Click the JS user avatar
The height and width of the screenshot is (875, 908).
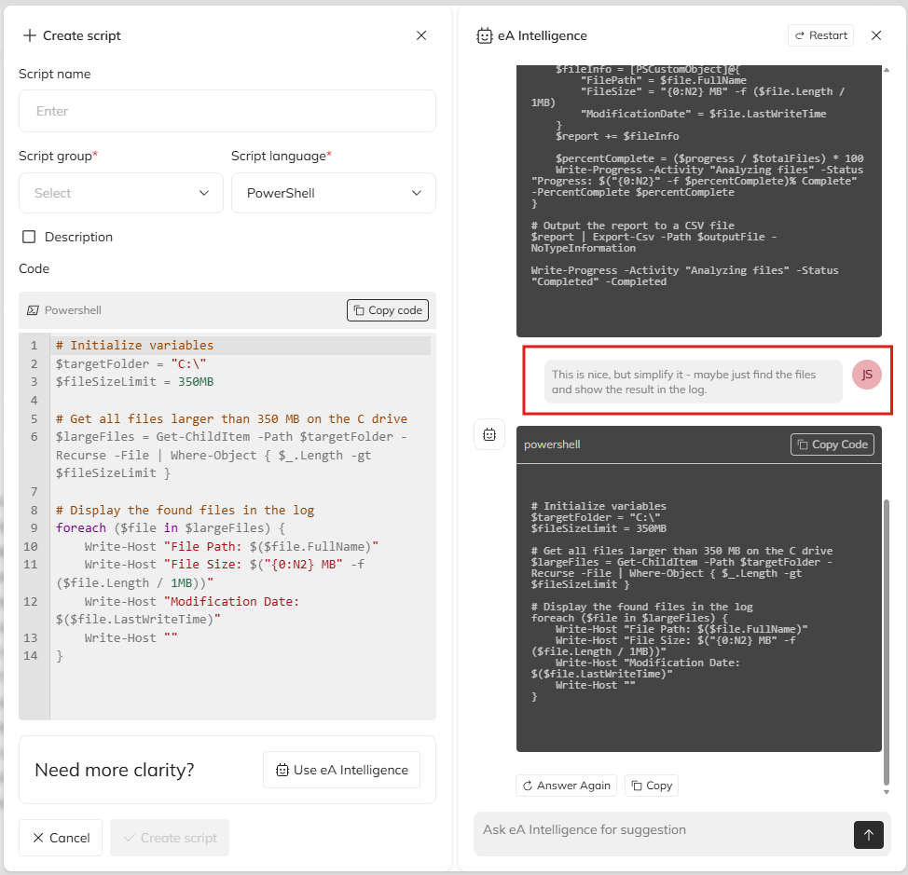[867, 375]
